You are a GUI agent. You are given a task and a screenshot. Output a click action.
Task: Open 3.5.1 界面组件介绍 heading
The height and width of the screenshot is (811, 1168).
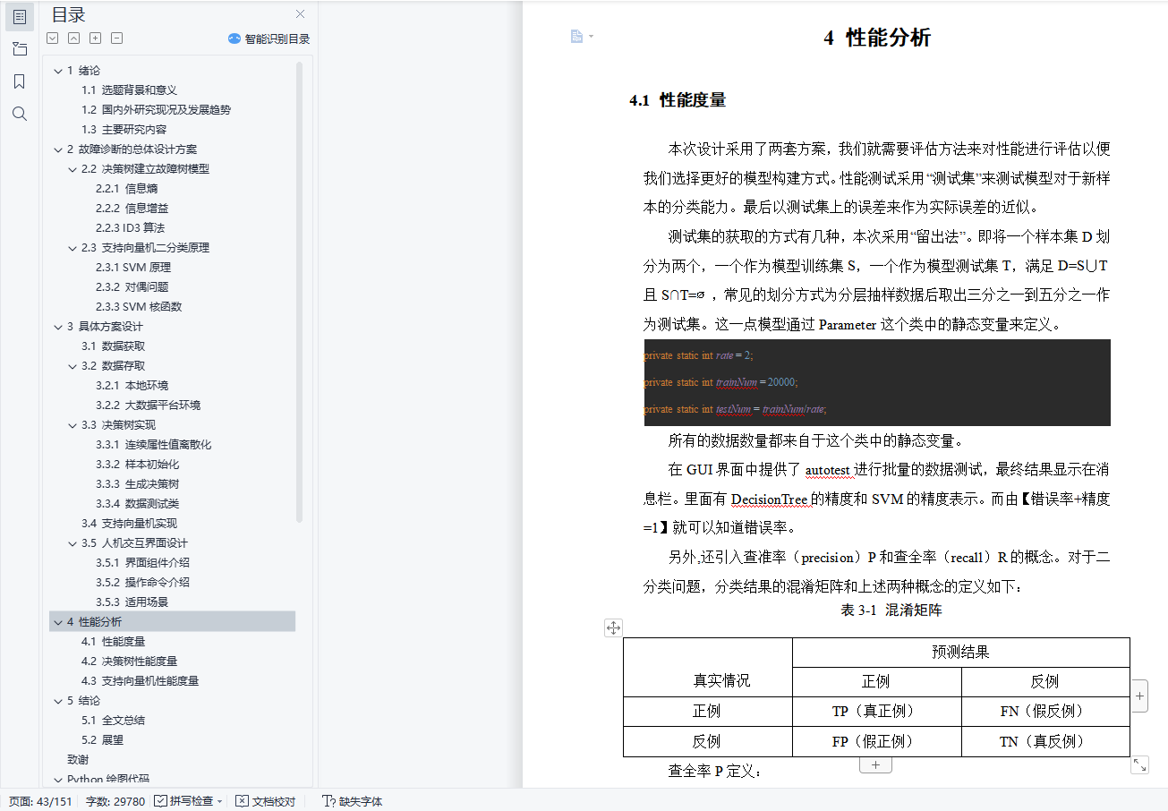click(143, 563)
